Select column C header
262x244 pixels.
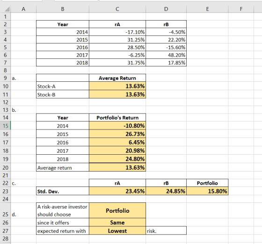tap(117, 9)
